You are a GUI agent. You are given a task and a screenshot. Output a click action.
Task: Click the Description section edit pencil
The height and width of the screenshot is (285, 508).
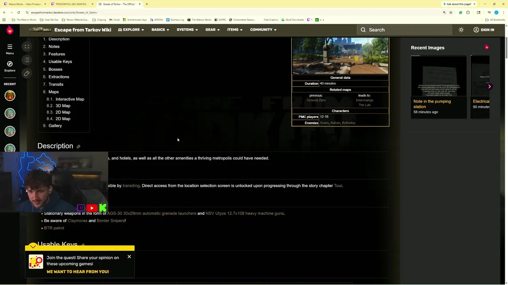click(x=79, y=147)
